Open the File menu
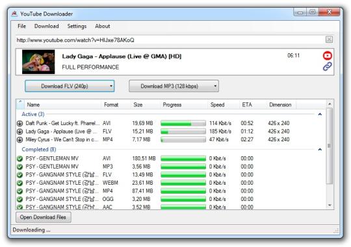The image size is (351, 247). coord(21,26)
